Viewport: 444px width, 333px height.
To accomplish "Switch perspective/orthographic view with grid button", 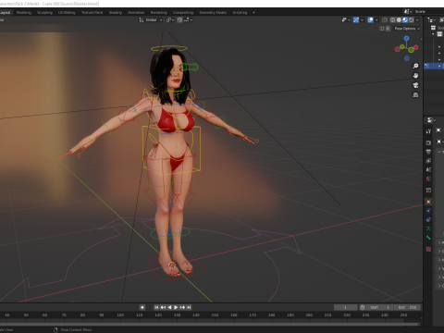I will 415,94.
